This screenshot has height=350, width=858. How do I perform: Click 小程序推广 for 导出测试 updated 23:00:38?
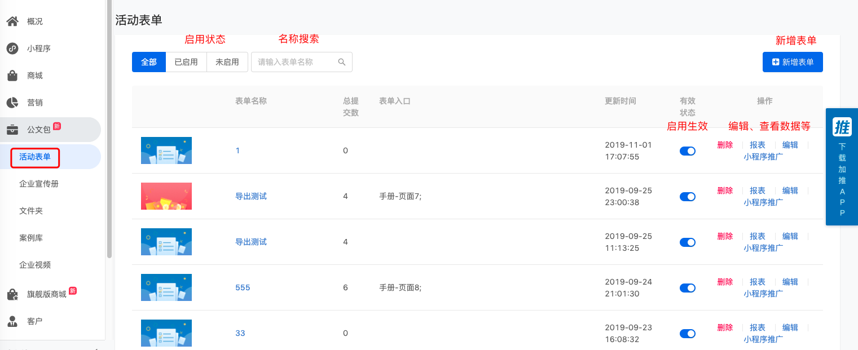point(763,202)
